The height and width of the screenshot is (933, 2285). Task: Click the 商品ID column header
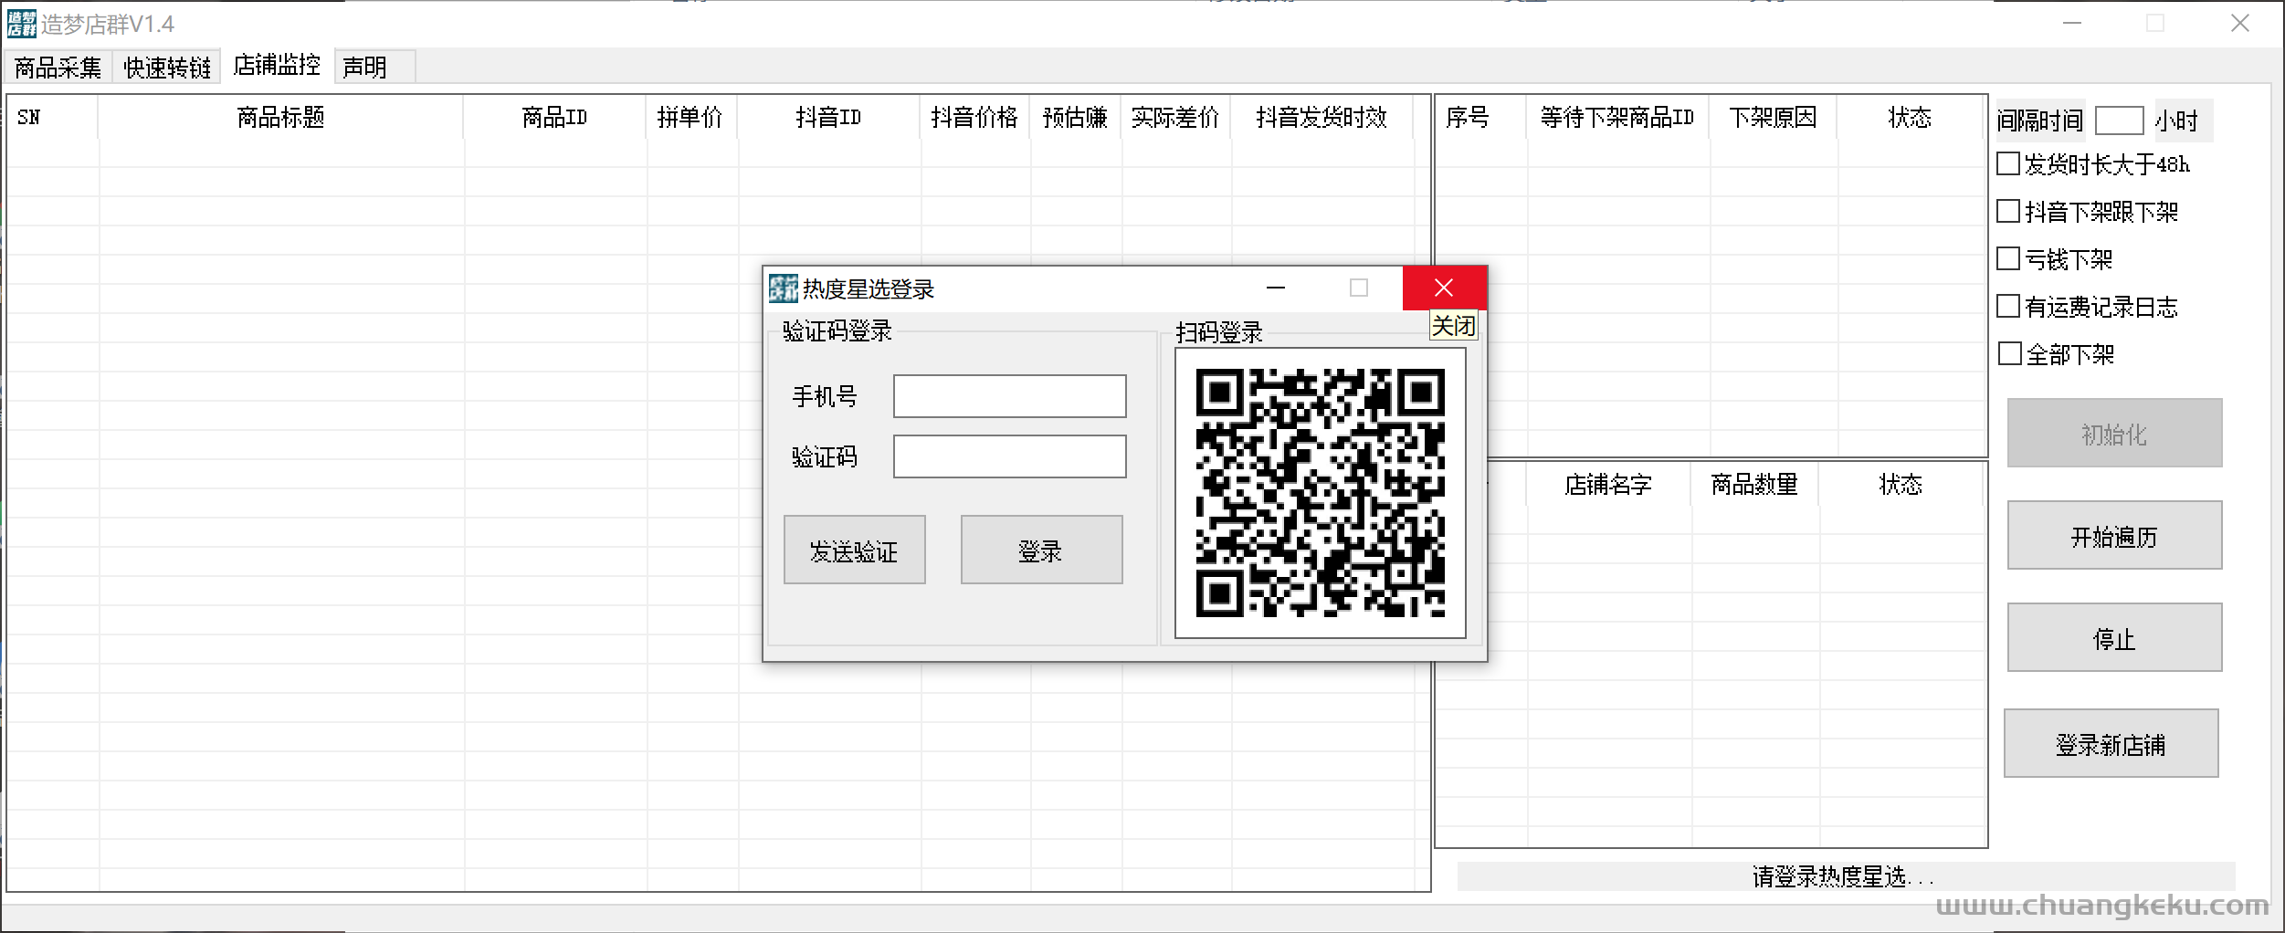[554, 118]
